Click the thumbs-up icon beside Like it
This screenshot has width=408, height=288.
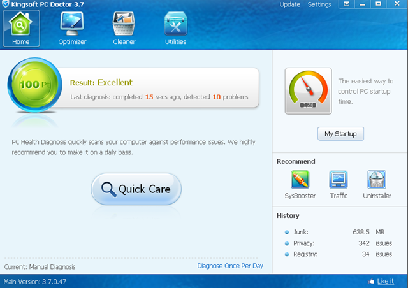(x=371, y=281)
